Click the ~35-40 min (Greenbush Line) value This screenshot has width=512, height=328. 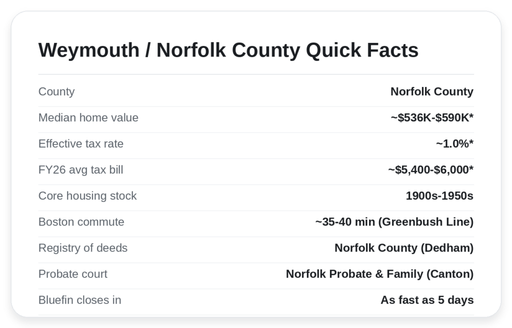pyautogui.click(x=394, y=222)
